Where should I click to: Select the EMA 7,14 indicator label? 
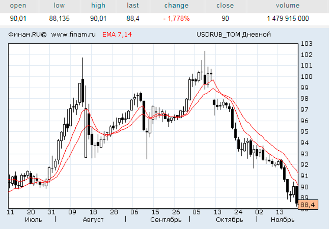[117, 35]
